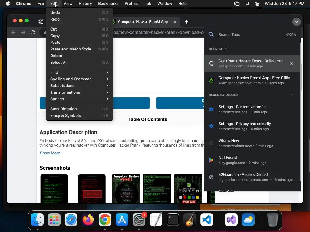Select Copy in the Edit menu
This screenshot has width=310, height=232.
[79, 36]
